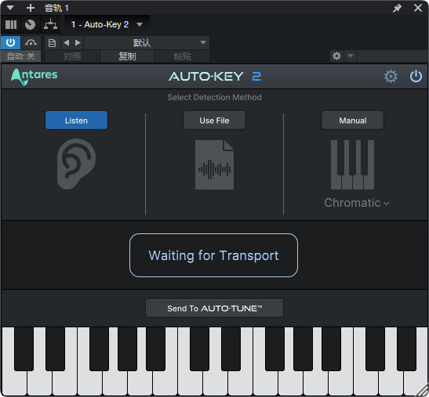Viewport: 429px width, 397px height.
Task: Click the plus add icon
Action: tap(31, 8)
